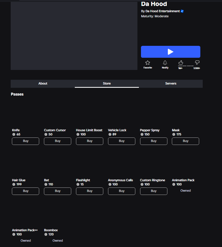Click the 1M+ likes count
This screenshot has width=222, height=247.
click(180, 68)
